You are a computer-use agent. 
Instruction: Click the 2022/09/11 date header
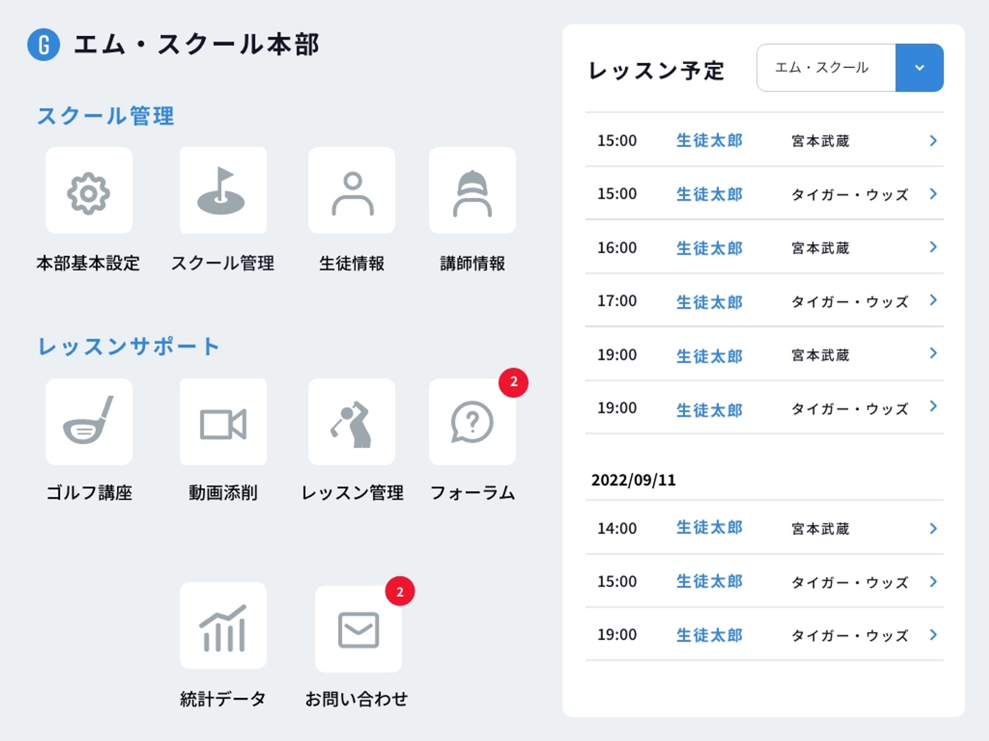pos(634,481)
